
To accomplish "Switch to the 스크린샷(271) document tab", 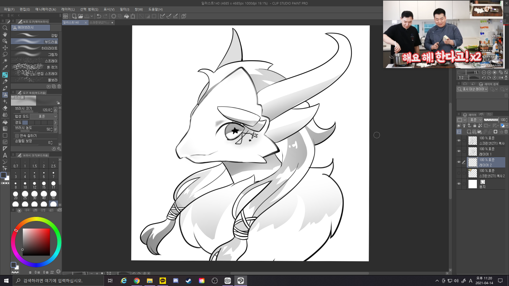I will 99,23.
